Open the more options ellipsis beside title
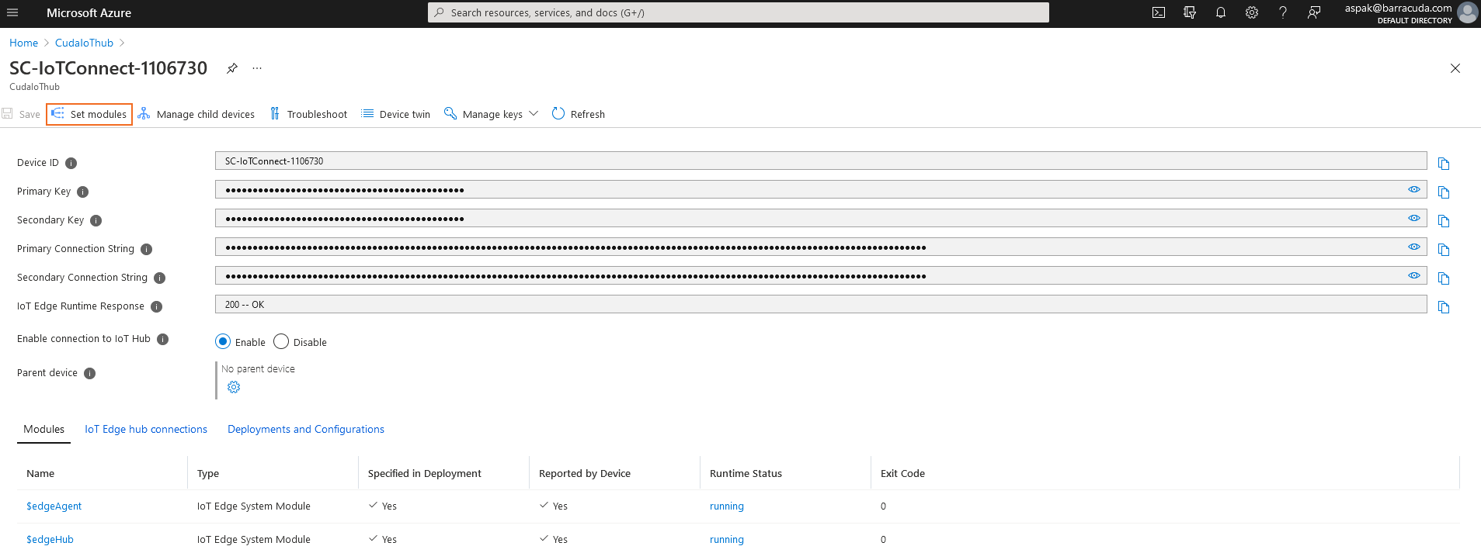 click(257, 68)
